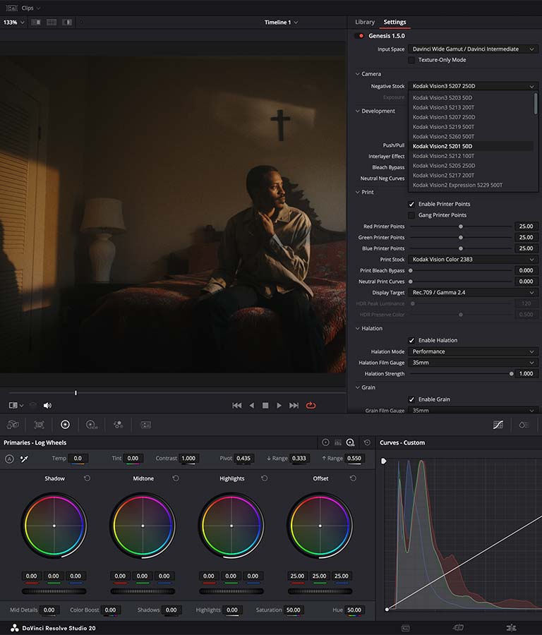This screenshot has width=542, height=635.
Task: Mute audio with the speaker icon
Action: coord(47,406)
